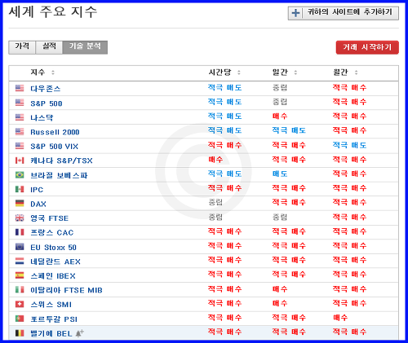This screenshot has height=343, width=408.
Task: Open the 벨기에 BEL link
Action: [x=51, y=333]
